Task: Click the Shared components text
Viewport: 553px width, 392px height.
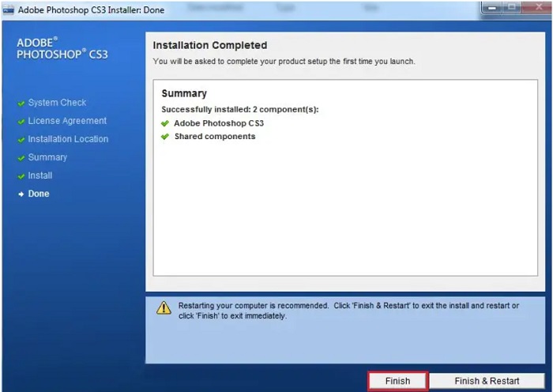Action: [215, 137]
